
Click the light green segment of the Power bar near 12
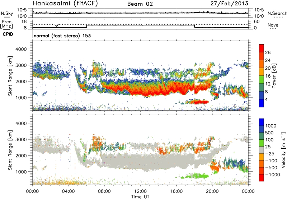(x=262, y=80)
